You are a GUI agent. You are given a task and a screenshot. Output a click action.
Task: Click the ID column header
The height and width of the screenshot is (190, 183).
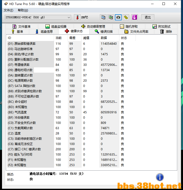click(30, 38)
